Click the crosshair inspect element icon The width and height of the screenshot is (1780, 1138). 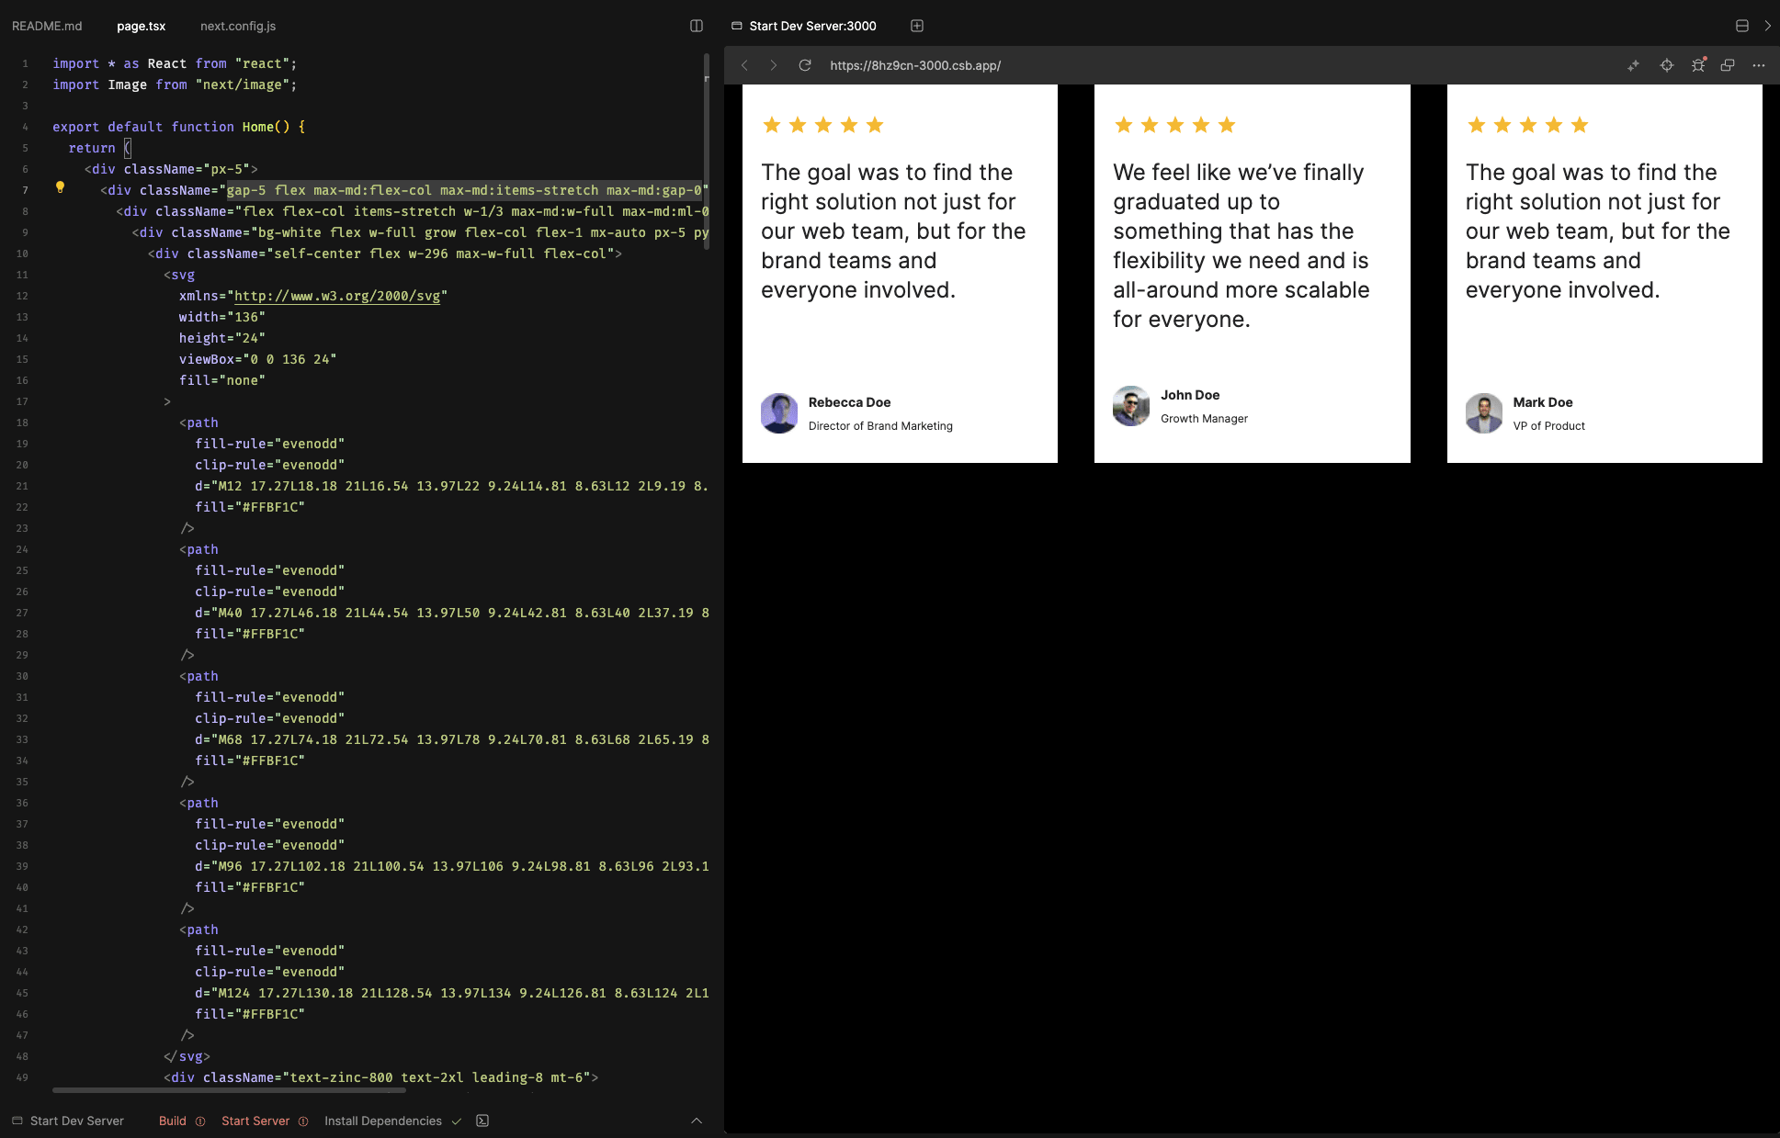[1666, 65]
